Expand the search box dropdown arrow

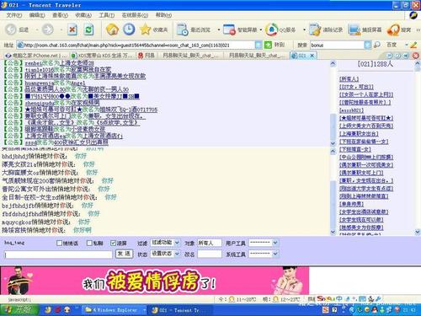tap(367, 45)
